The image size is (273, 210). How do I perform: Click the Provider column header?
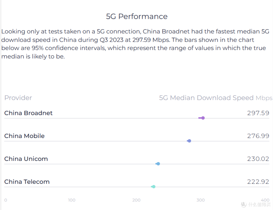18,98
